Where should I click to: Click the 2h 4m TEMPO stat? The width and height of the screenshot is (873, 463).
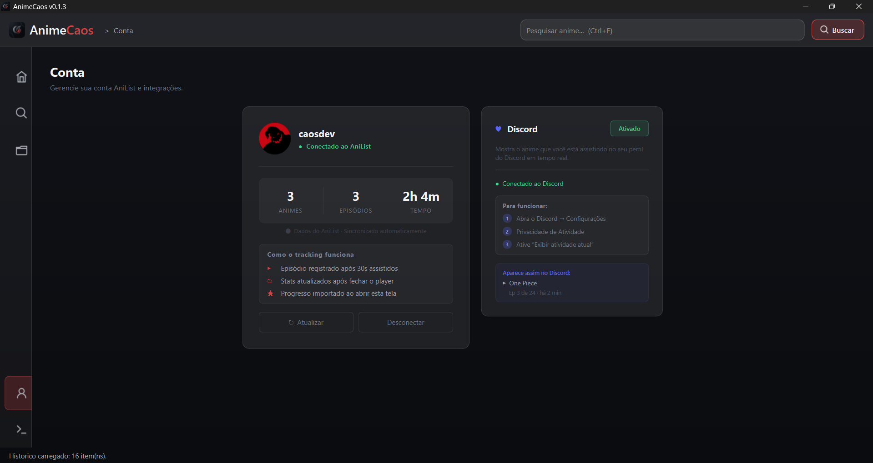[x=421, y=201]
